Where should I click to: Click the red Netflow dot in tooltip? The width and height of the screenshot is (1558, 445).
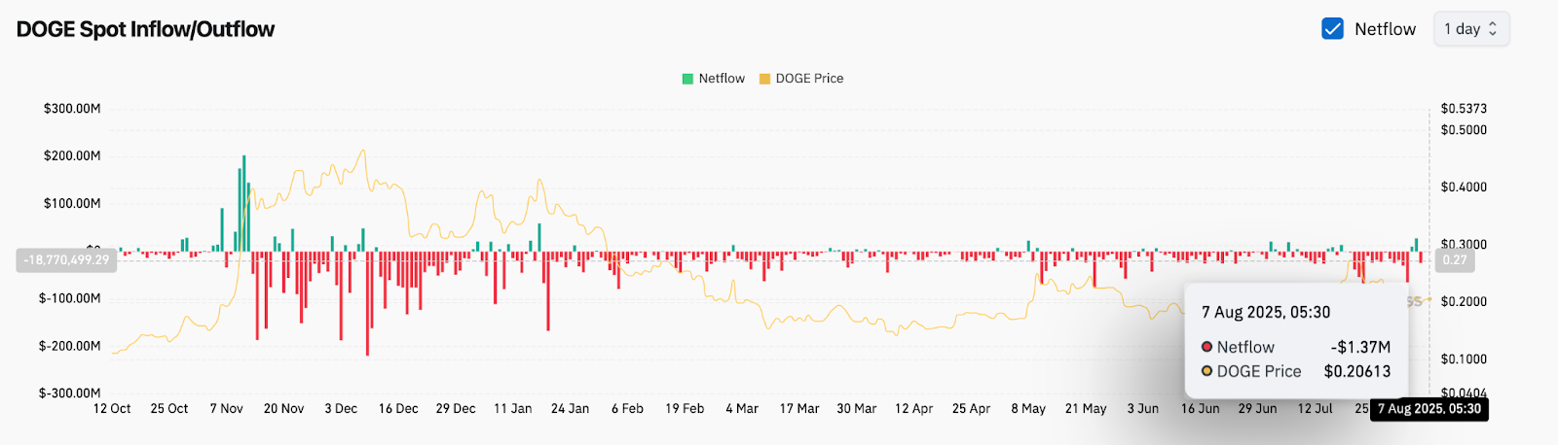pyautogui.click(x=1206, y=347)
